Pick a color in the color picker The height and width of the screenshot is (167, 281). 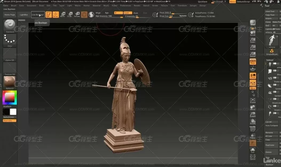pyautogui.click(x=10, y=97)
